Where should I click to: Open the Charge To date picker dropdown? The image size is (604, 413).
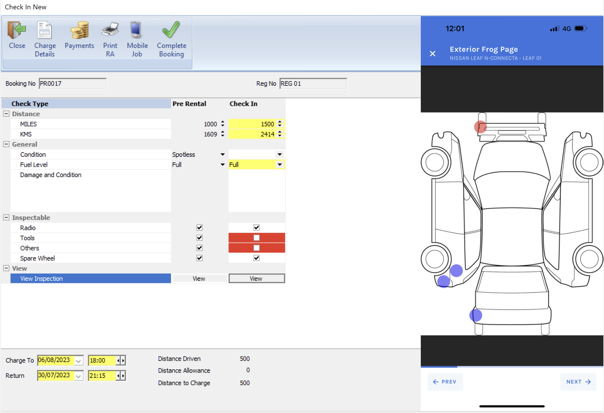click(78, 361)
